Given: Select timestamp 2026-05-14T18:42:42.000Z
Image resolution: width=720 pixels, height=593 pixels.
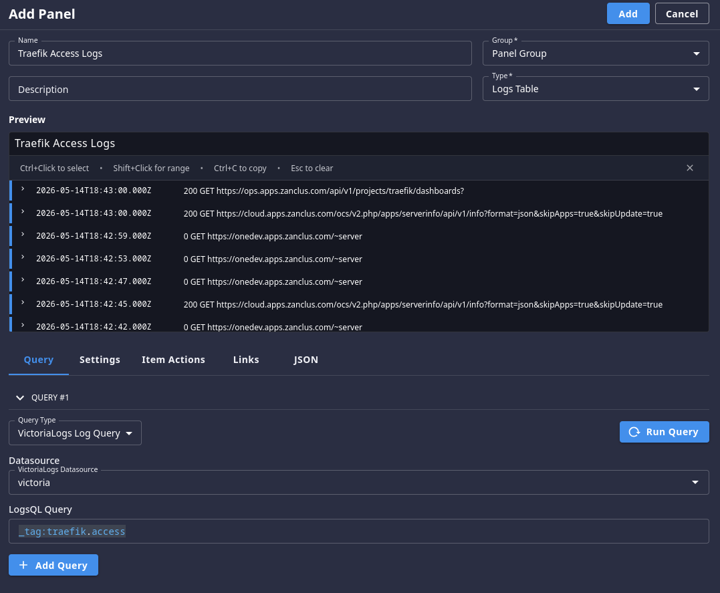Looking at the screenshot, I should 94,327.
